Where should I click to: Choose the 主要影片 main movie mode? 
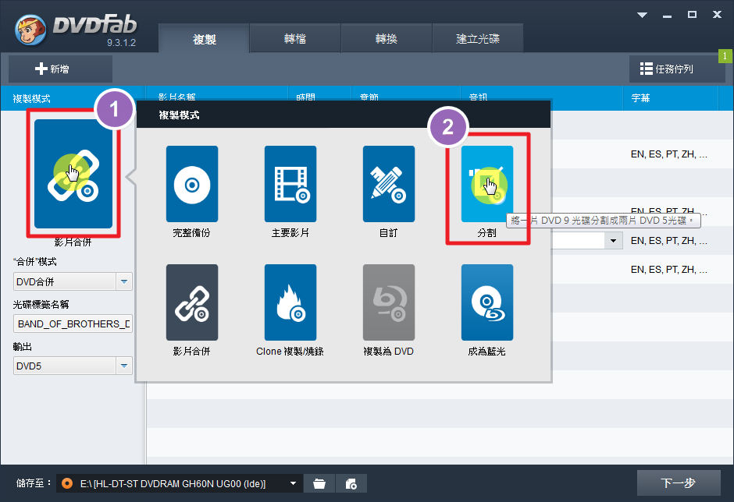(290, 184)
